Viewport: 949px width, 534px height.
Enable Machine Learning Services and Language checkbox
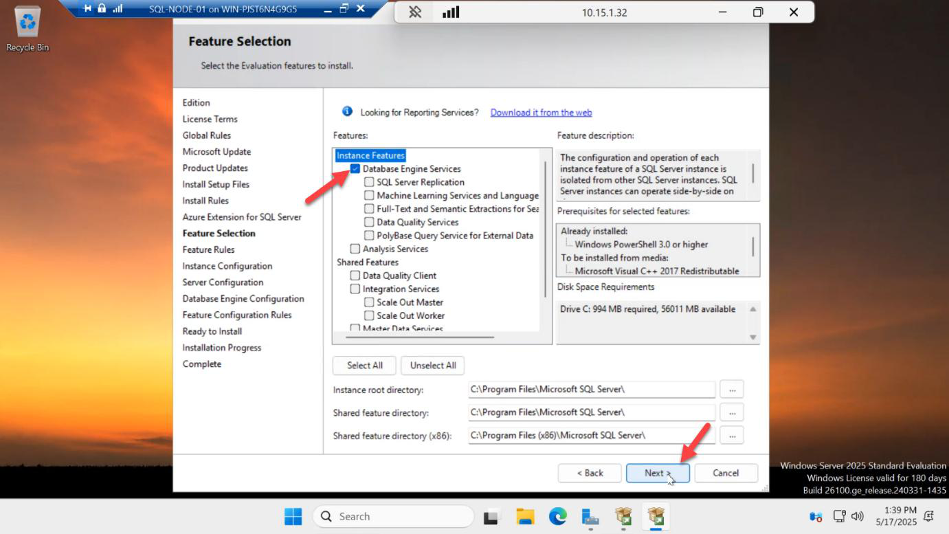coord(369,195)
